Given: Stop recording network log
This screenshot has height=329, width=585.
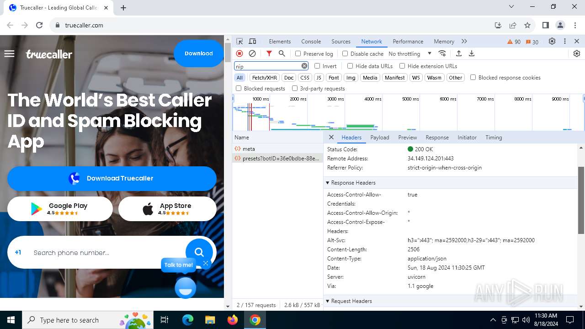Looking at the screenshot, I should pos(239,53).
